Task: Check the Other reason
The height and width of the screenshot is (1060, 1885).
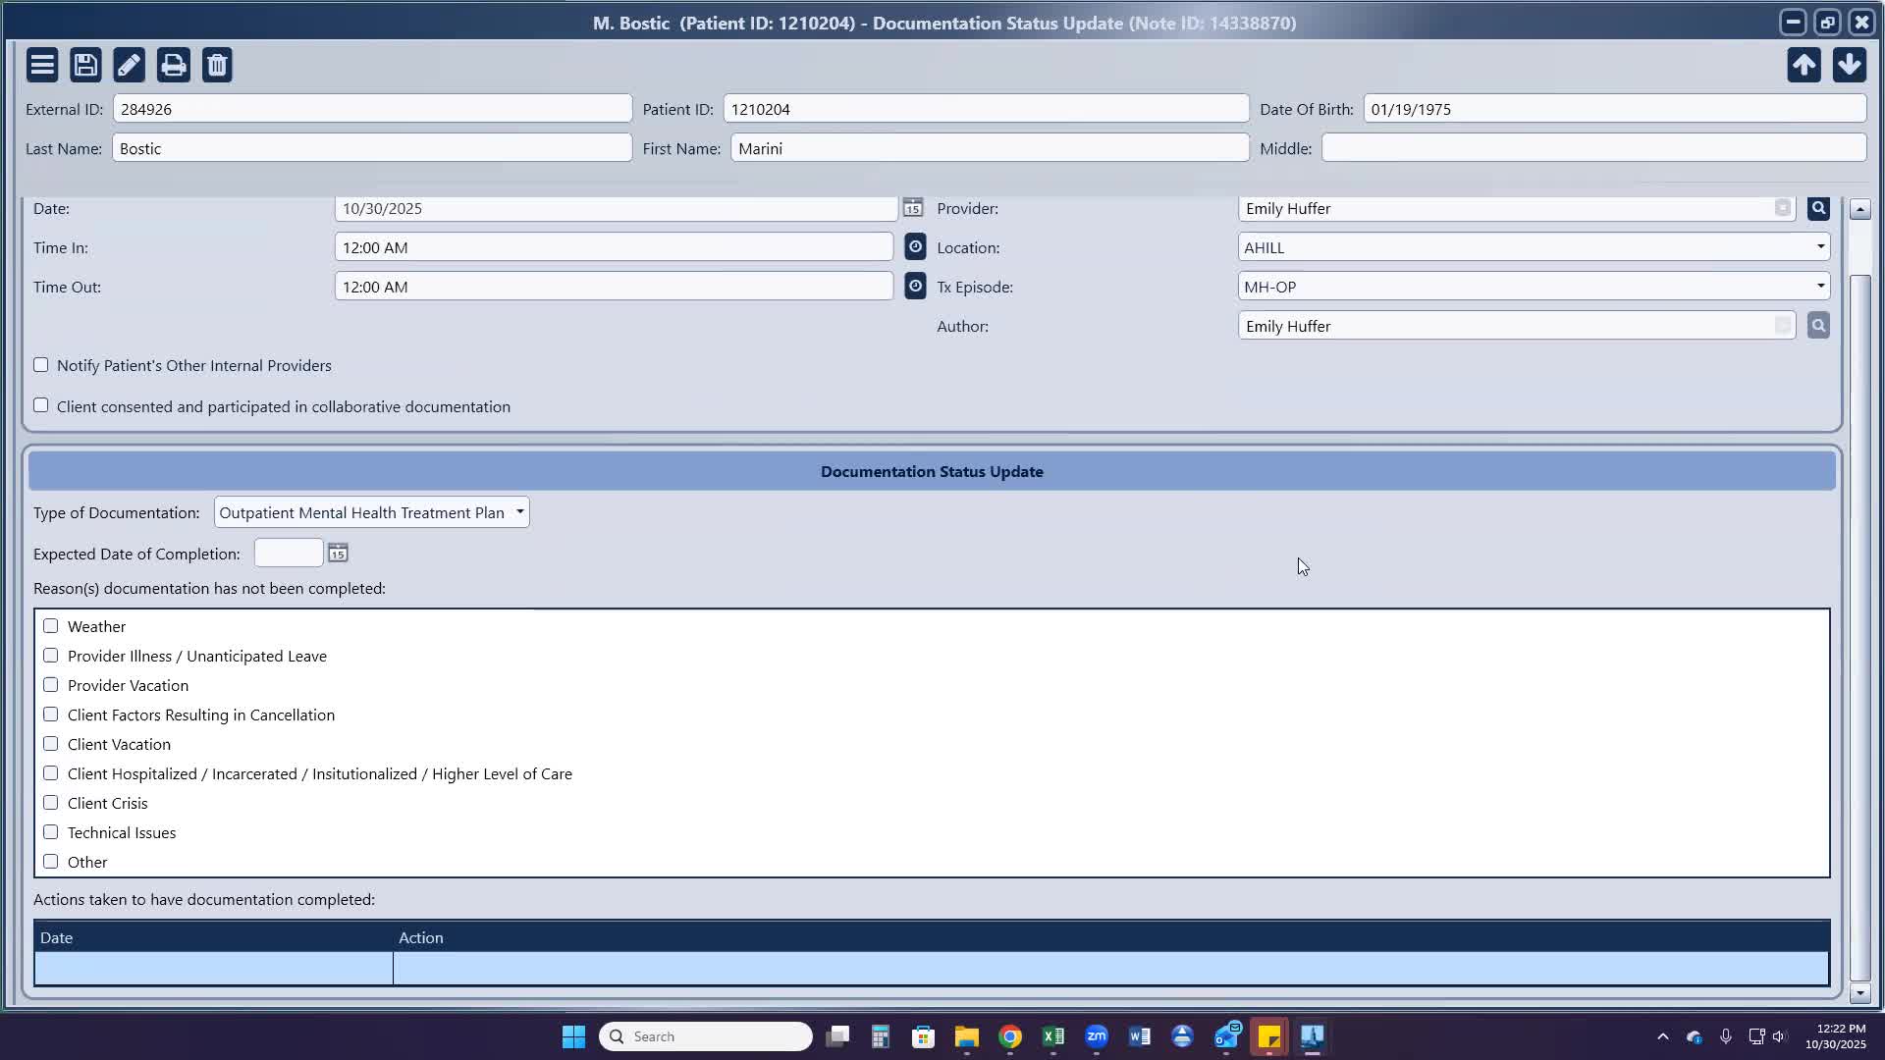Action: pos(51,862)
